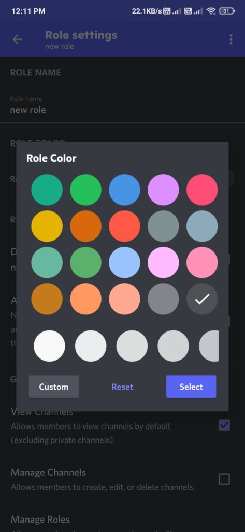This screenshot has height=532, width=245.
Task: Pick the bright green color swatch
Action: tap(85, 190)
